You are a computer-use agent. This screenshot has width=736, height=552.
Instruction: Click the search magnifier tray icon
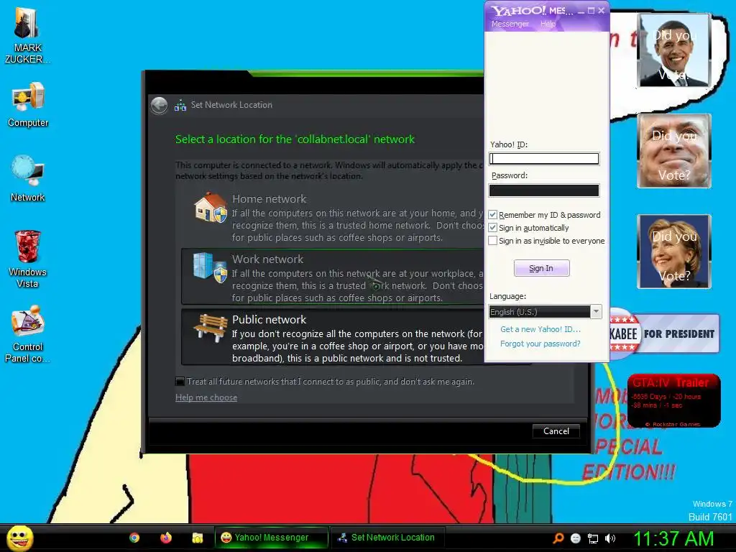pyautogui.click(x=558, y=538)
